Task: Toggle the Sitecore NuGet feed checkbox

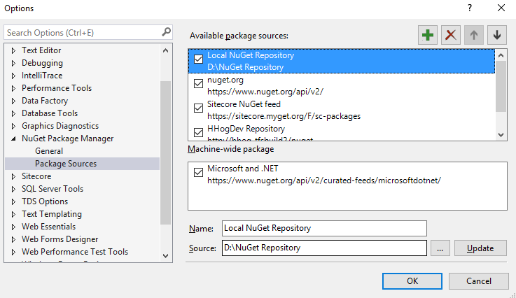Action: pyautogui.click(x=198, y=108)
